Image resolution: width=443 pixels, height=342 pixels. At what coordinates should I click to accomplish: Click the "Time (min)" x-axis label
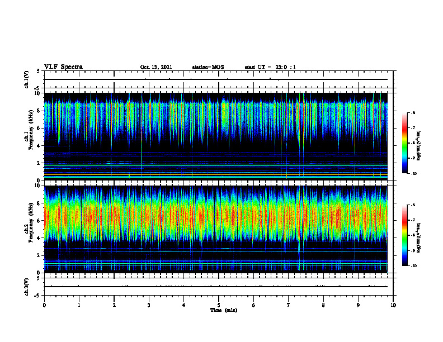tap(224, 310)
